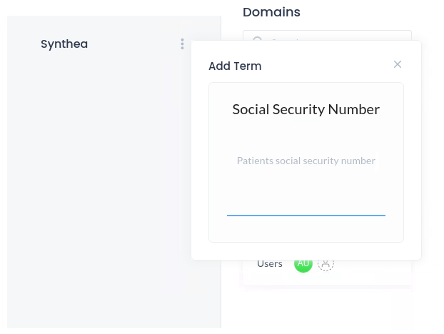
Task: Click the Domains search magnifier icon
Action: [x=257, y=38]
